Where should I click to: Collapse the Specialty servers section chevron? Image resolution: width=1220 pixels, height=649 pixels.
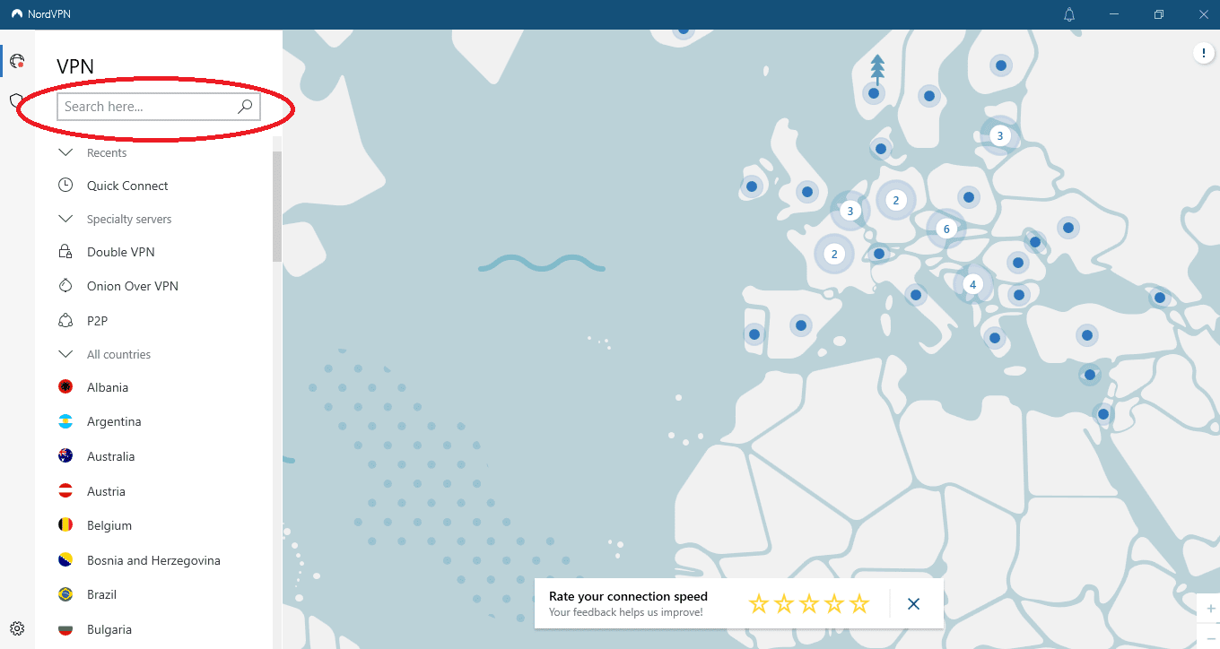pyautogui.click(x=65, y=219)
